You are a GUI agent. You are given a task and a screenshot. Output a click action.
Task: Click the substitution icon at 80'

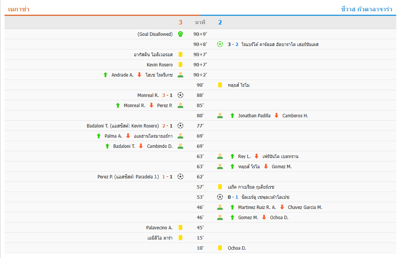(220, 115)
